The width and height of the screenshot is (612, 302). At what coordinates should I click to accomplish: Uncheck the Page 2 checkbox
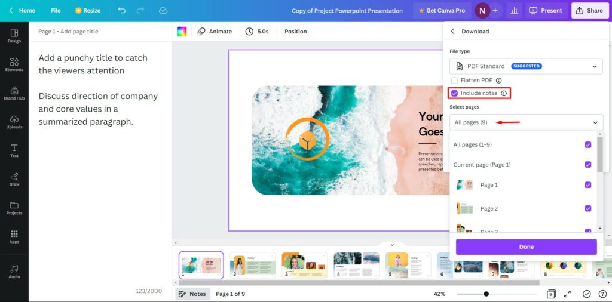[x=588, y=208]
